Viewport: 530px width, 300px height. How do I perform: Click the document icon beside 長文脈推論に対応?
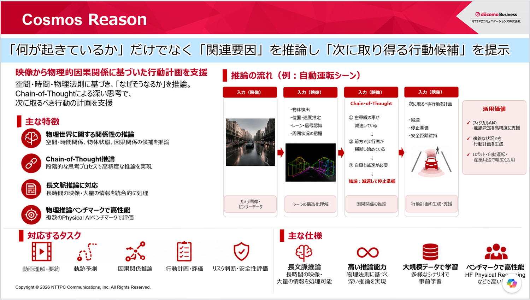click(x=31, y=189)
